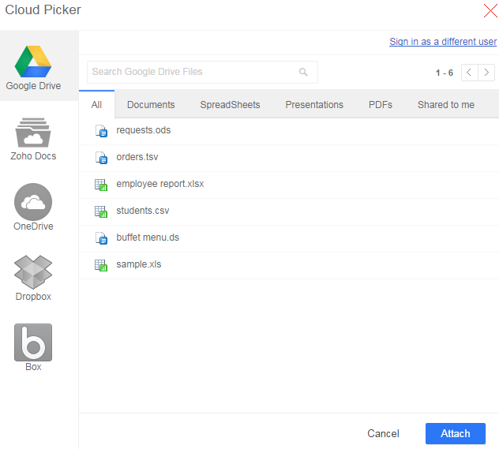Select the employee report.xlsx file

tap(160, 184)
